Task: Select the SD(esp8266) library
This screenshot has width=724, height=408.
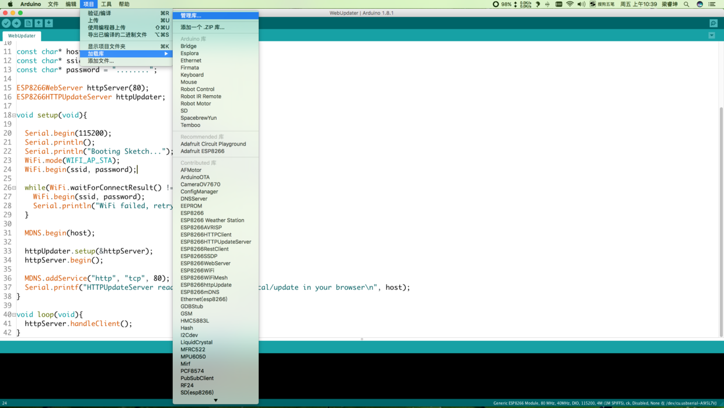Action: [215, 392]
